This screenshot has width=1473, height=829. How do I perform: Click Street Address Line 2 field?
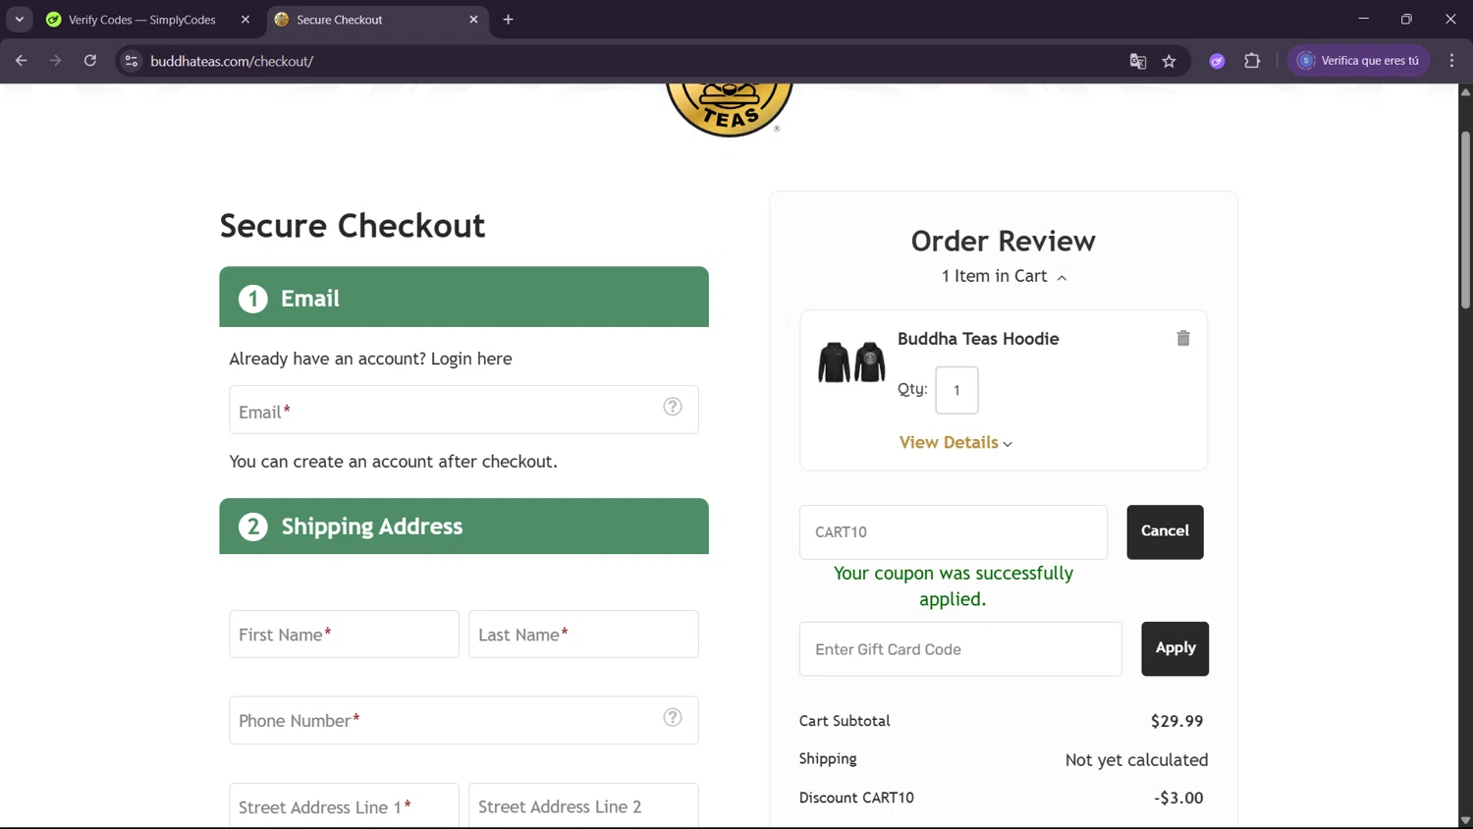pos(583,805)
